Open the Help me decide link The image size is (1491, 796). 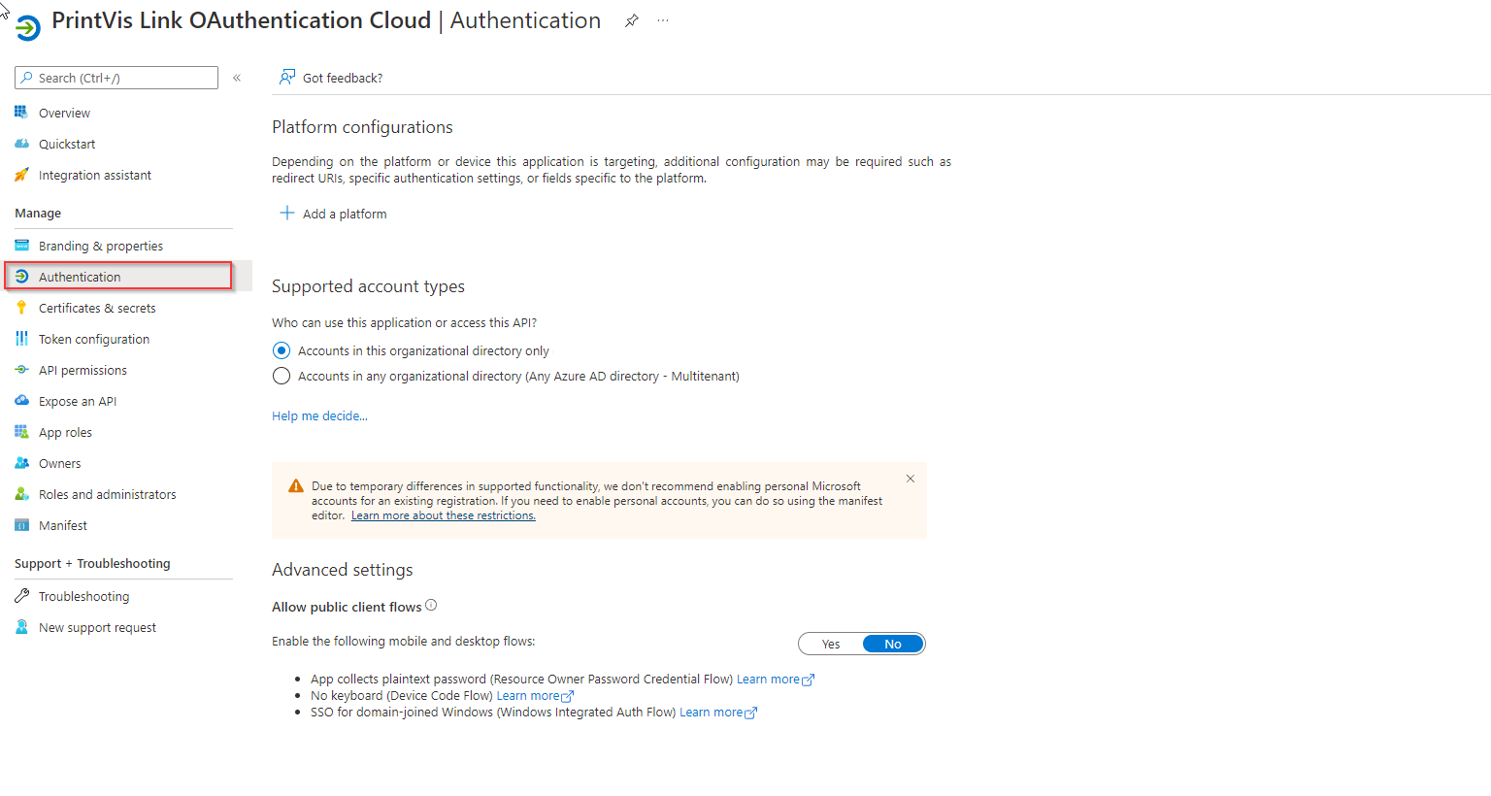point(319,415)
